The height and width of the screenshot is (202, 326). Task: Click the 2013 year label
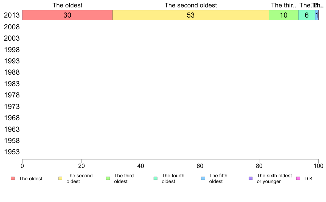(12, 15)
